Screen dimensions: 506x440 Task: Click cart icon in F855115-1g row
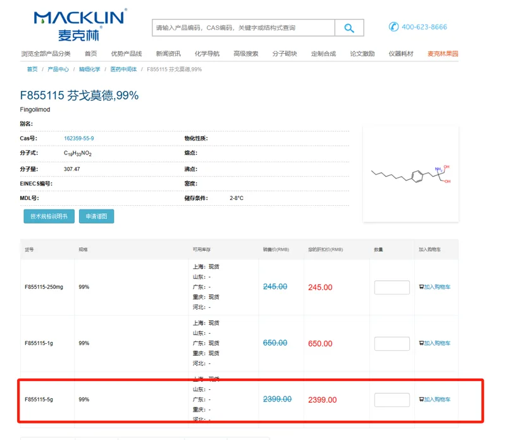point(421,343)
